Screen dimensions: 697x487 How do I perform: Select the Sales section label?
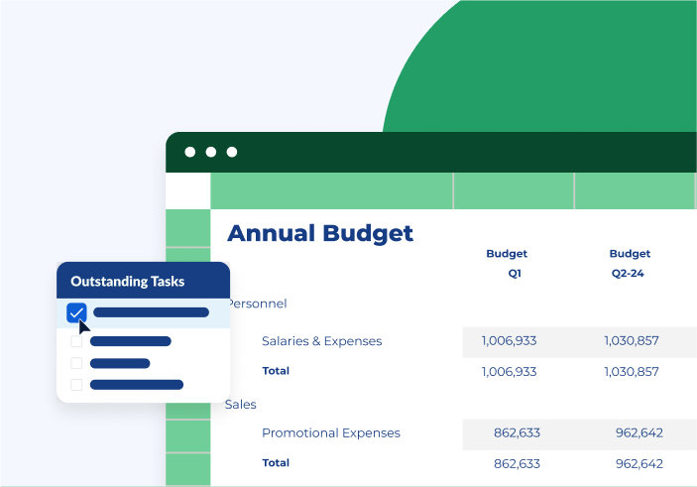(x=241, y=405)
